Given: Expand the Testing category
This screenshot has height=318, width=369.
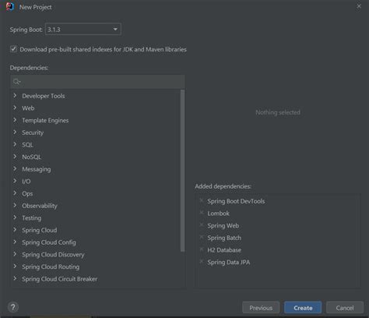Looking at the screenshot, I should (15, 217).
